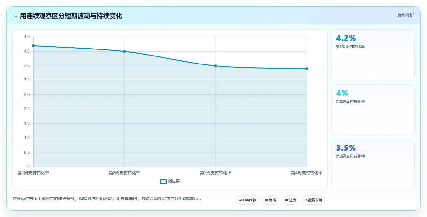Toggle the 指标值 legend color box

pyautogui.click(x=163, y=181)
